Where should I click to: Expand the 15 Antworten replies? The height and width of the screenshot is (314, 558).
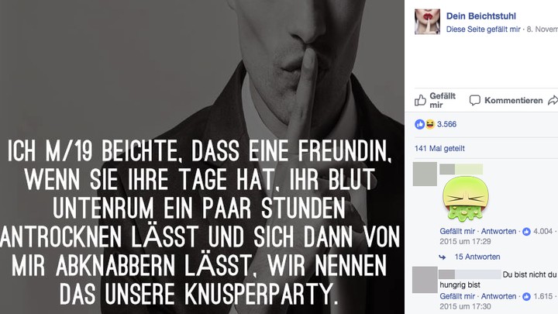477,257
